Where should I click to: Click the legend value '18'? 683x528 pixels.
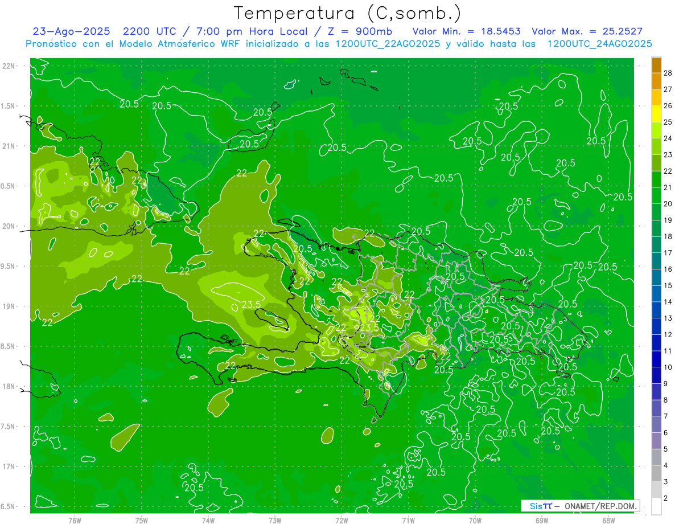(668, 236)
